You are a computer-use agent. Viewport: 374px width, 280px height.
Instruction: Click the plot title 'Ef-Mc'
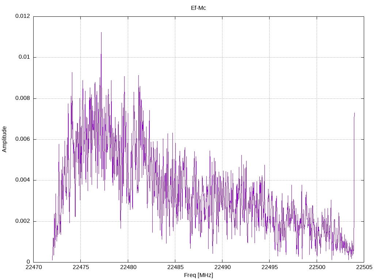click(x=198, y=8)
